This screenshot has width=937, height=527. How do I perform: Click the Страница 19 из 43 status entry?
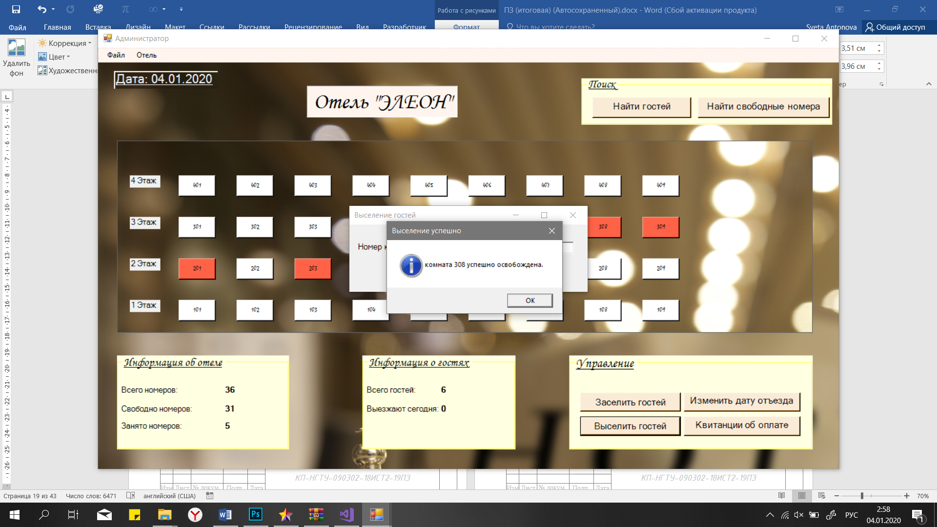tap(30, 496)
